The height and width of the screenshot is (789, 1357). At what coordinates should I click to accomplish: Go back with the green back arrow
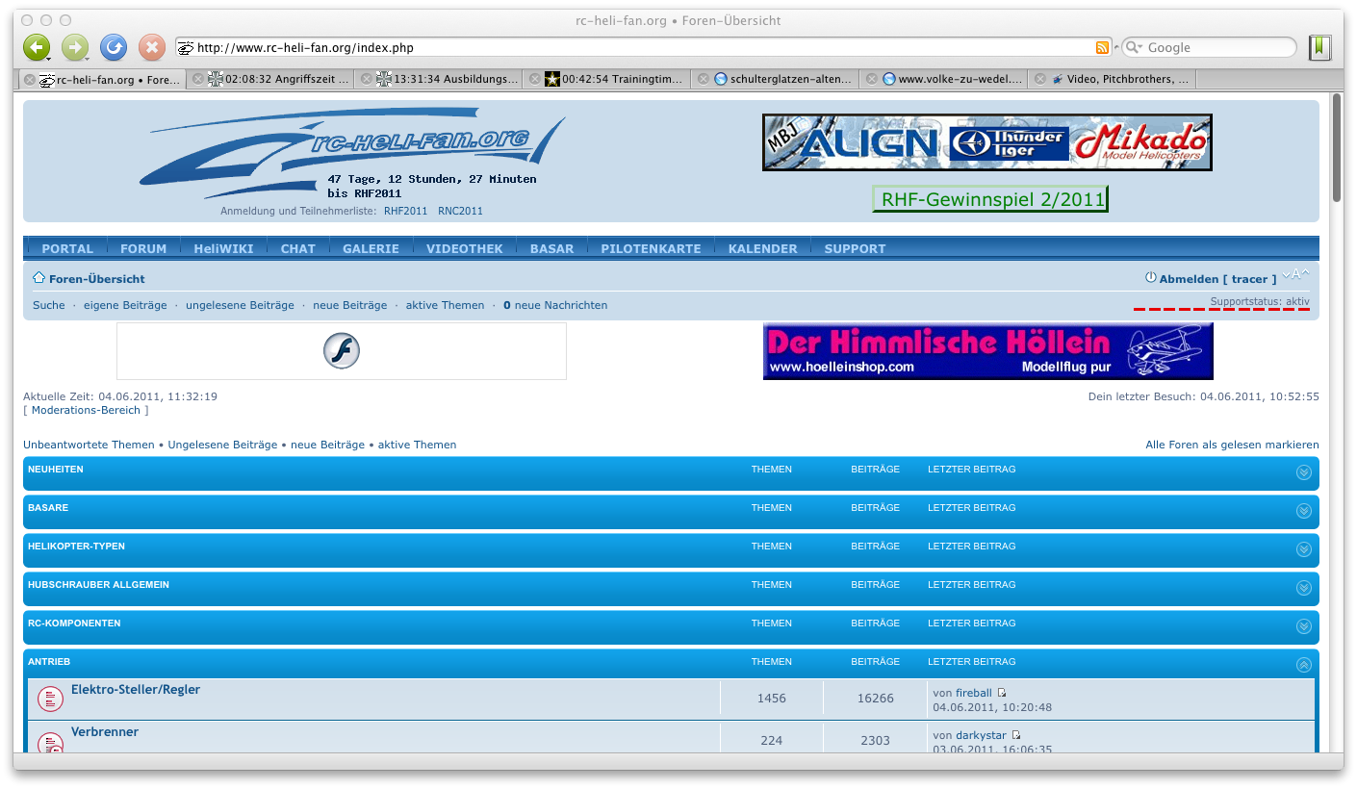37,47
